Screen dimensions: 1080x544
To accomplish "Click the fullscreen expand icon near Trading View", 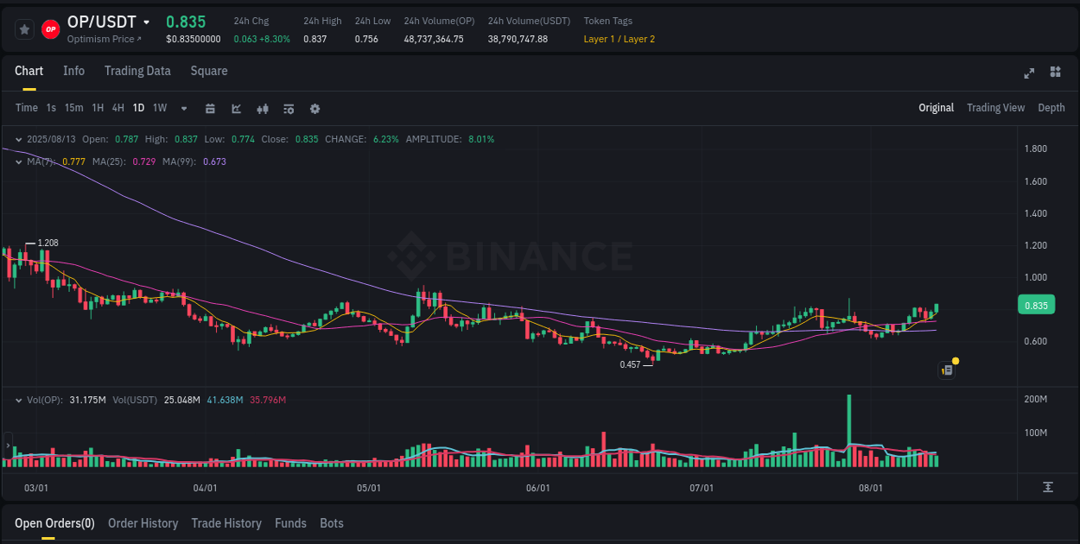I will (1028, 73).
